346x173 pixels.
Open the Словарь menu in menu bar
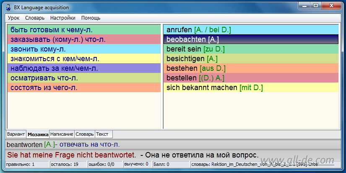coord(35,18)
